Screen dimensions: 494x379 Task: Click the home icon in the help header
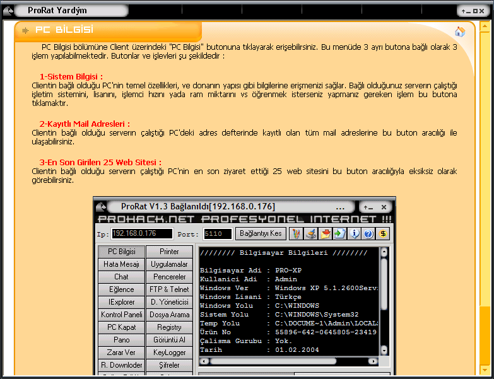(459, 32)
